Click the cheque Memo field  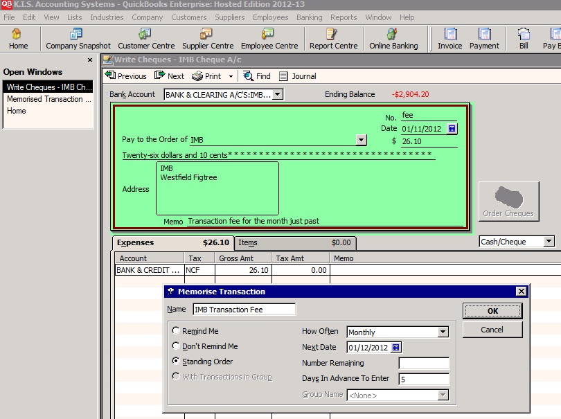(326, 221)
